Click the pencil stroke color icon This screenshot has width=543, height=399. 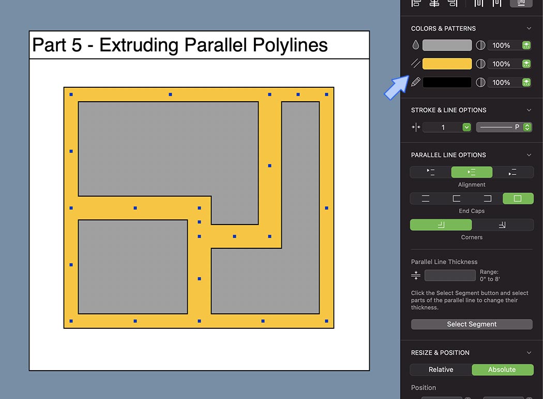(415, 82)
